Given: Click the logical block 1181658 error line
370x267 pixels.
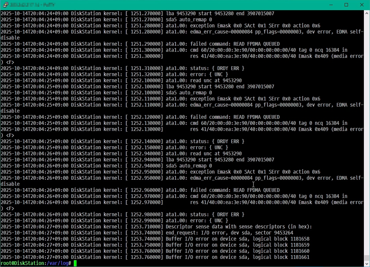Looking at the screenshot, I should (x=237, y=239).
